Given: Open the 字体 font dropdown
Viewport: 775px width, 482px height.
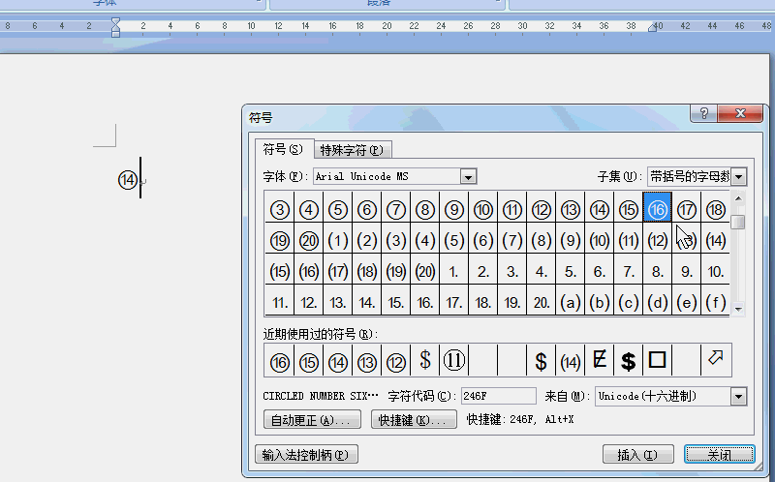Looking at the screenshot, I should (468, 176).
